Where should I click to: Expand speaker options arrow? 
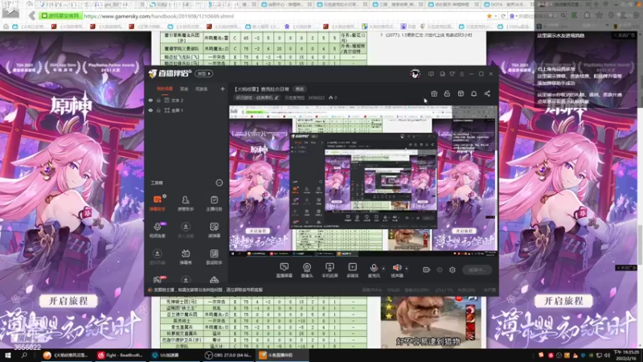(x=407, y=269)
